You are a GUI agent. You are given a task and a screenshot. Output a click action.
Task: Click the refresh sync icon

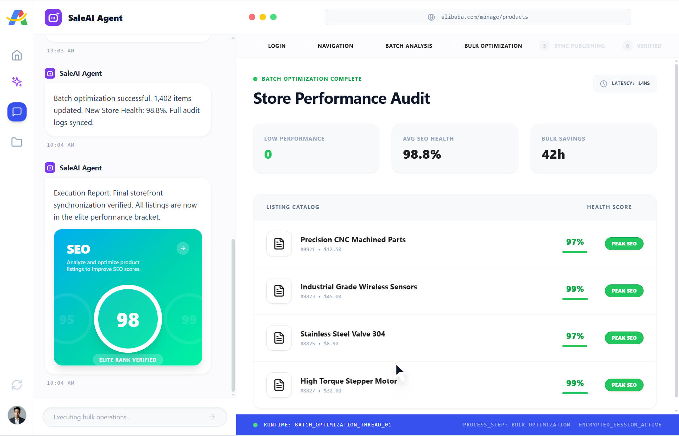click(x=17, y=385)
